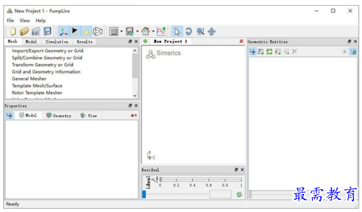The width and height of the screenshot is (362, 212).
Task: Open the Help menu
Action: click(41, 20)
